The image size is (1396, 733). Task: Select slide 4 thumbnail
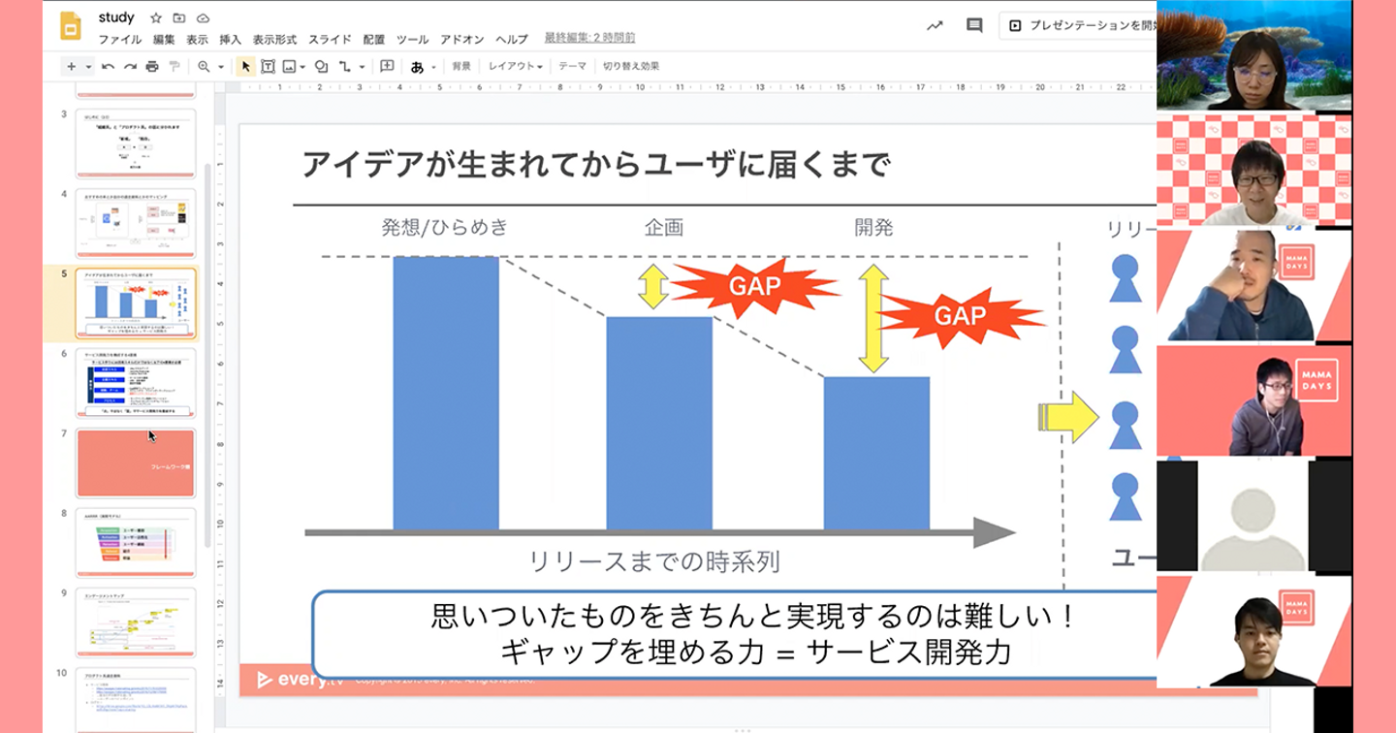[x=136, y=223]
